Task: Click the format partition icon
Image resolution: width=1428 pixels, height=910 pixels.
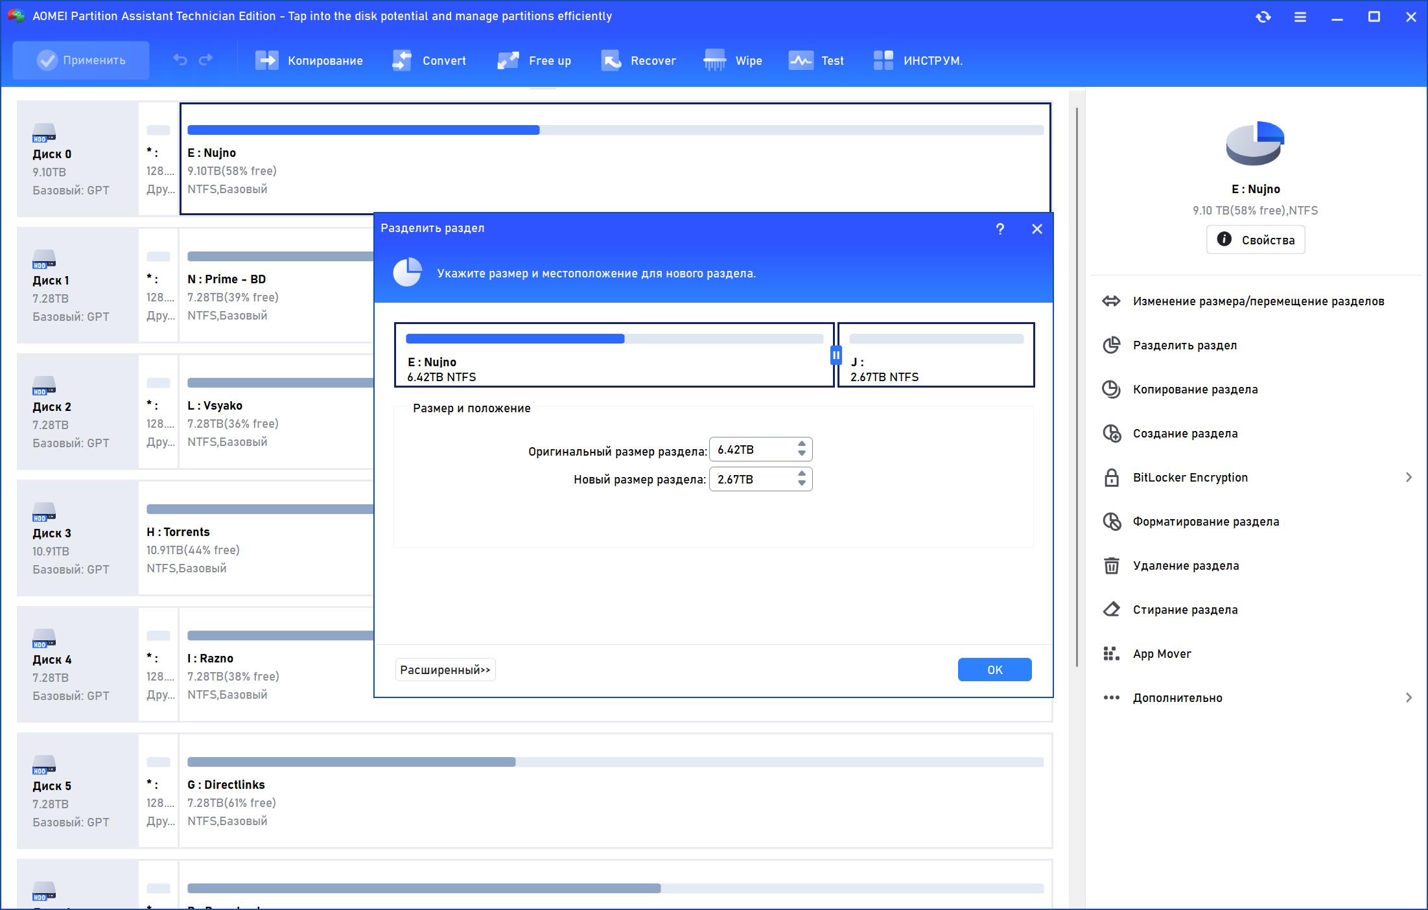Action: (x=1112, y=522)
